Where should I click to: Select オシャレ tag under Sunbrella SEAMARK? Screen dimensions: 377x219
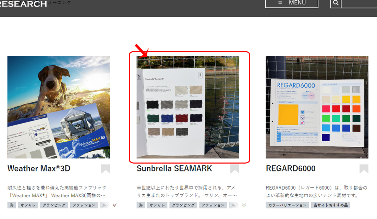point(157,205)
